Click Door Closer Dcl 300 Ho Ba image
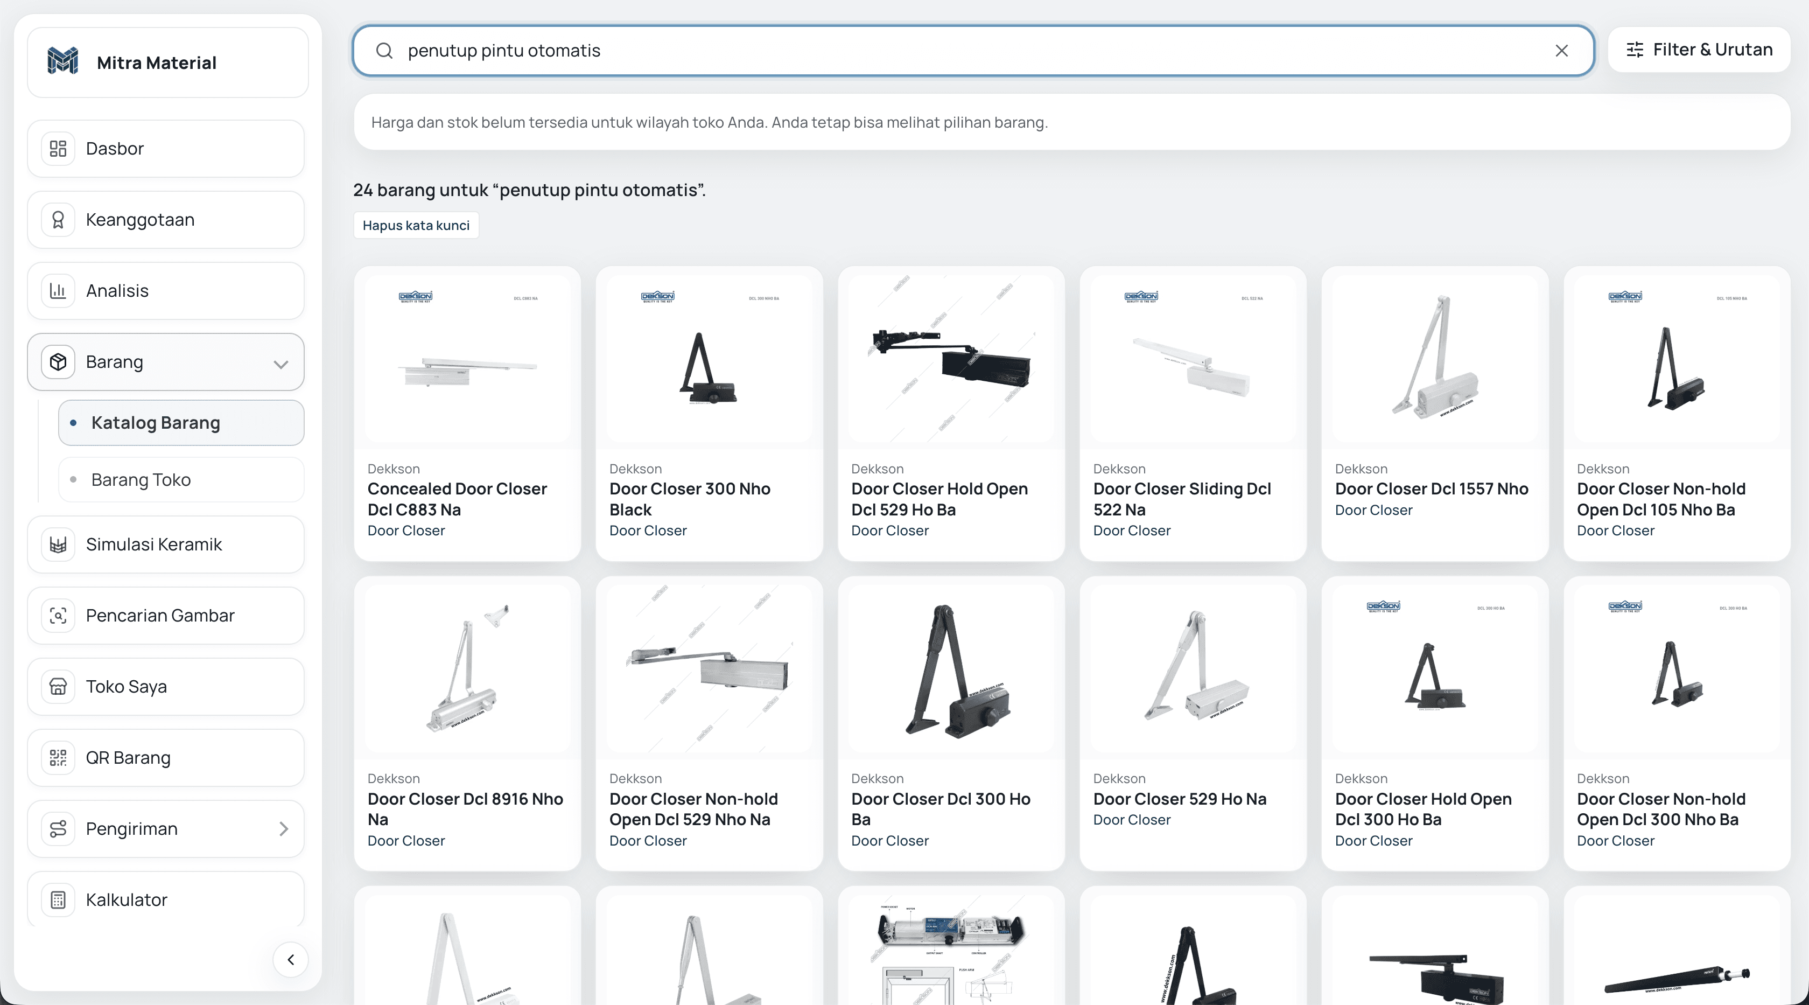 click(x=951, y=668)
